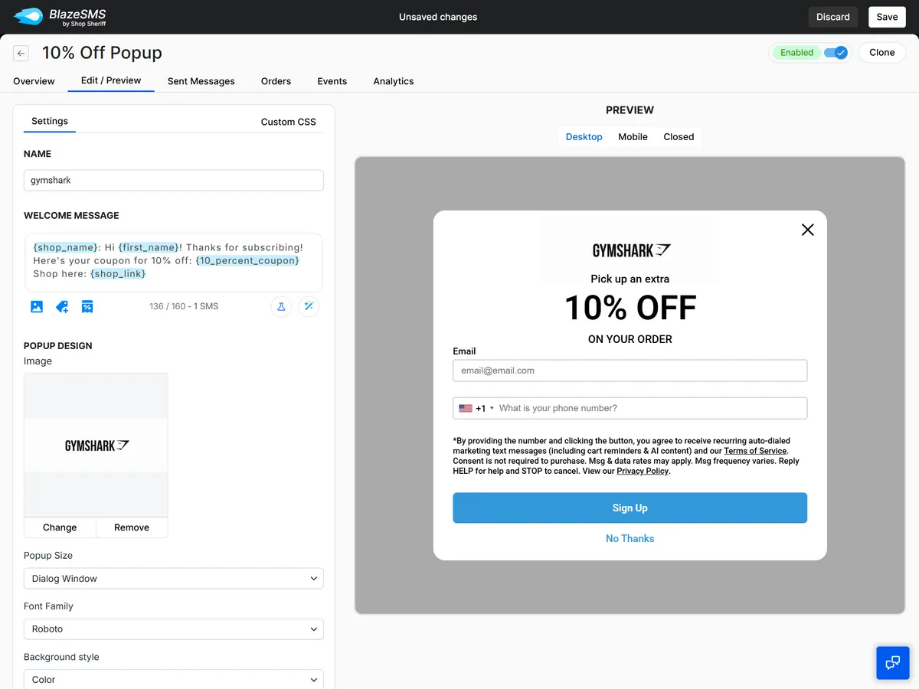The image size is (919, 689).
Task: Click the insert image icon below welcome message
Action: [37, 307]
